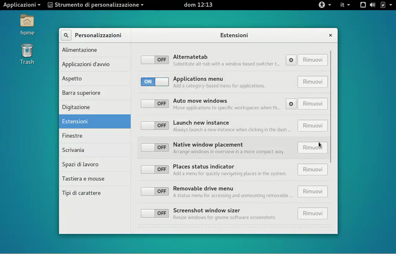Turn on Removable drive menu switch
The image size is (396, 254).
click(155, 191)
